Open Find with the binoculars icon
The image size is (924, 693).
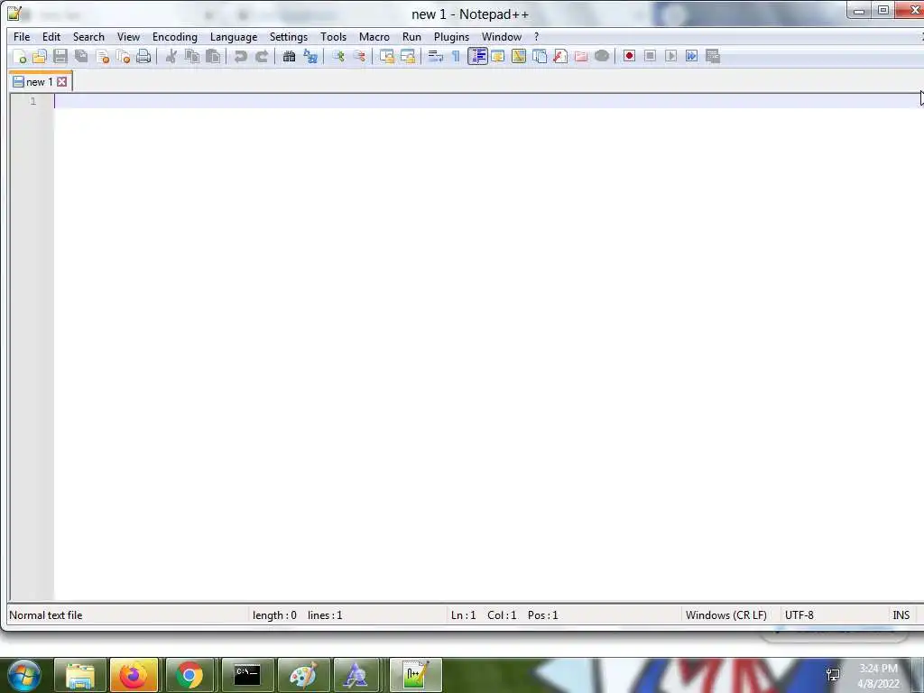tap(289, 57)
